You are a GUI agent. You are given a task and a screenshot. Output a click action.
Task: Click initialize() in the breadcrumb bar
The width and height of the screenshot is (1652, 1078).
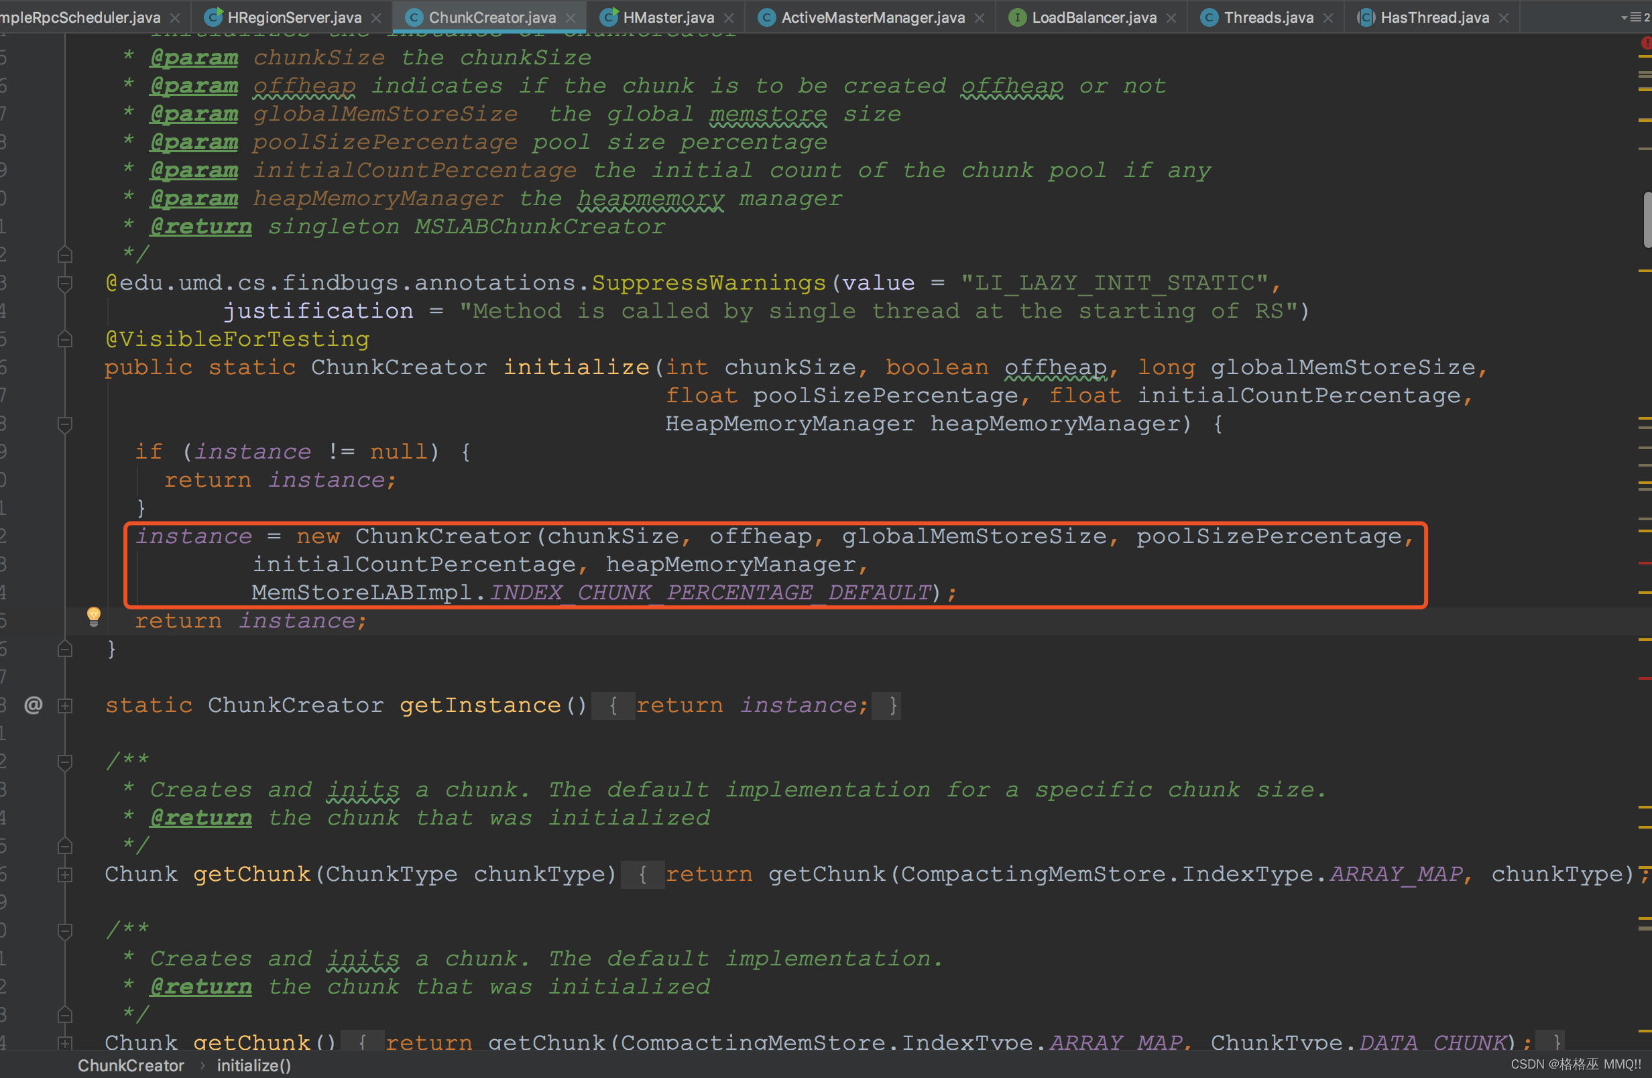[254, 1065]
